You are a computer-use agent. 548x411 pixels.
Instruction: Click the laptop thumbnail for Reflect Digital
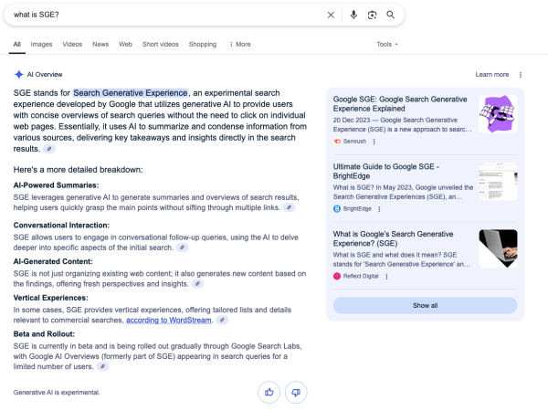(498, 248)
